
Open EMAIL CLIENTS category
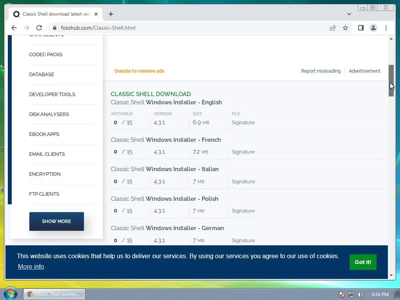coord(47,154)
